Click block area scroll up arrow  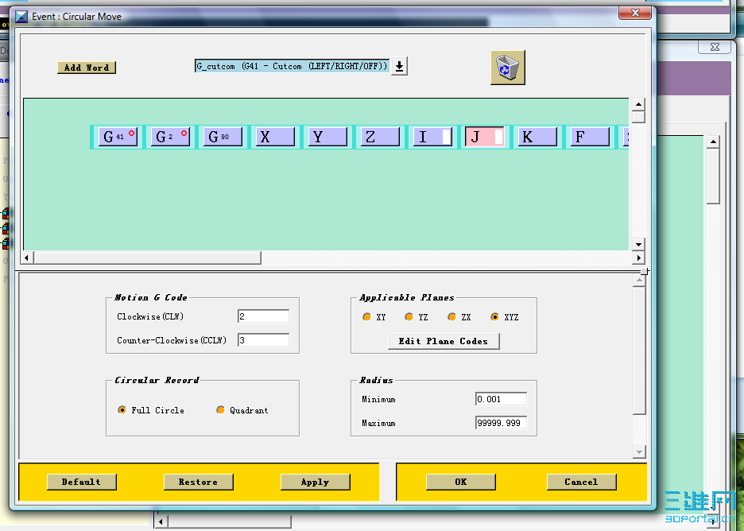(638, 104)
